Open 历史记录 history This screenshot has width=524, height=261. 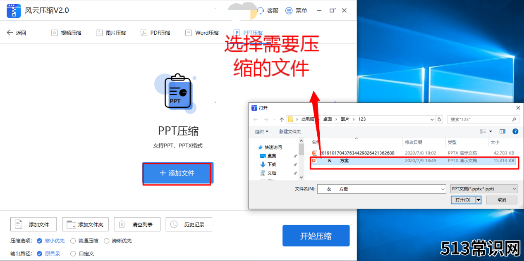pos(189,225)
